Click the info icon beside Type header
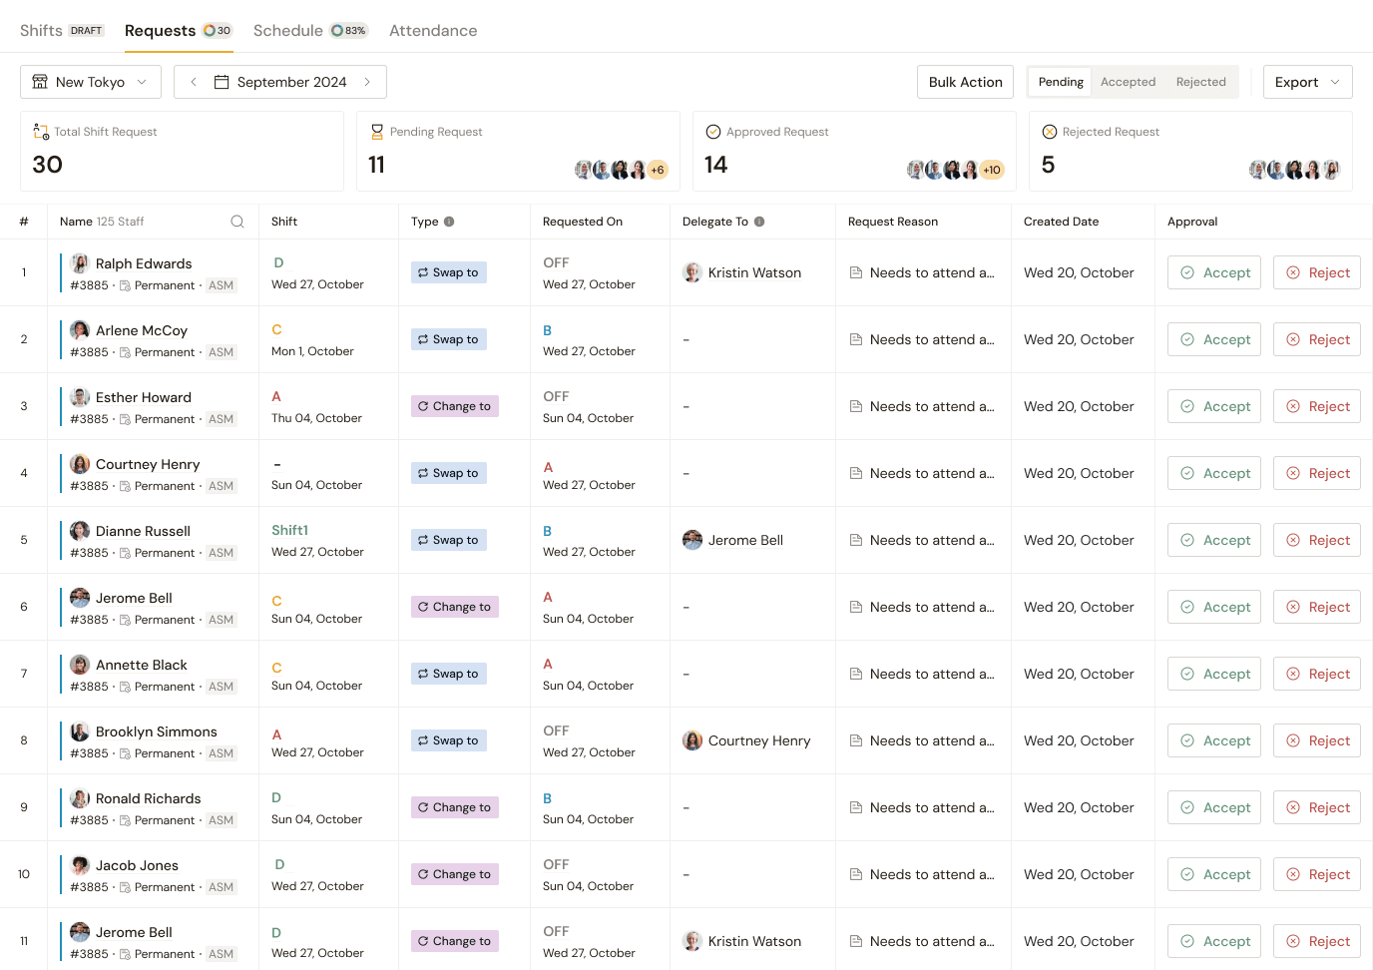Image resolution: width=1373 pixels, height=970 pixels. coord(449,222)
